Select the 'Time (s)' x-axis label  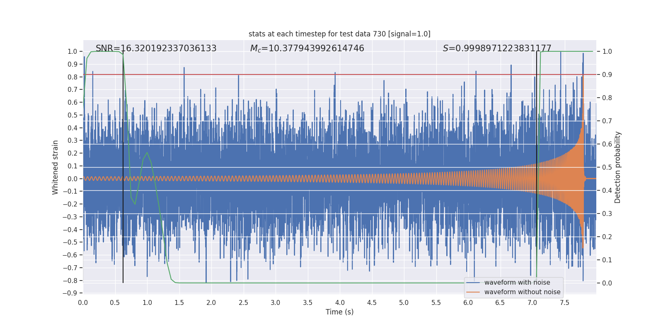tap(340, 312)
